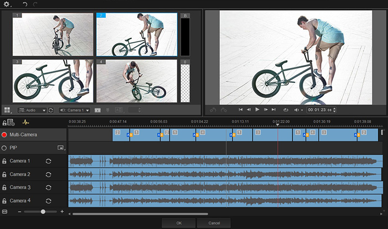Click the Cancel button

[x=213, y=223]
